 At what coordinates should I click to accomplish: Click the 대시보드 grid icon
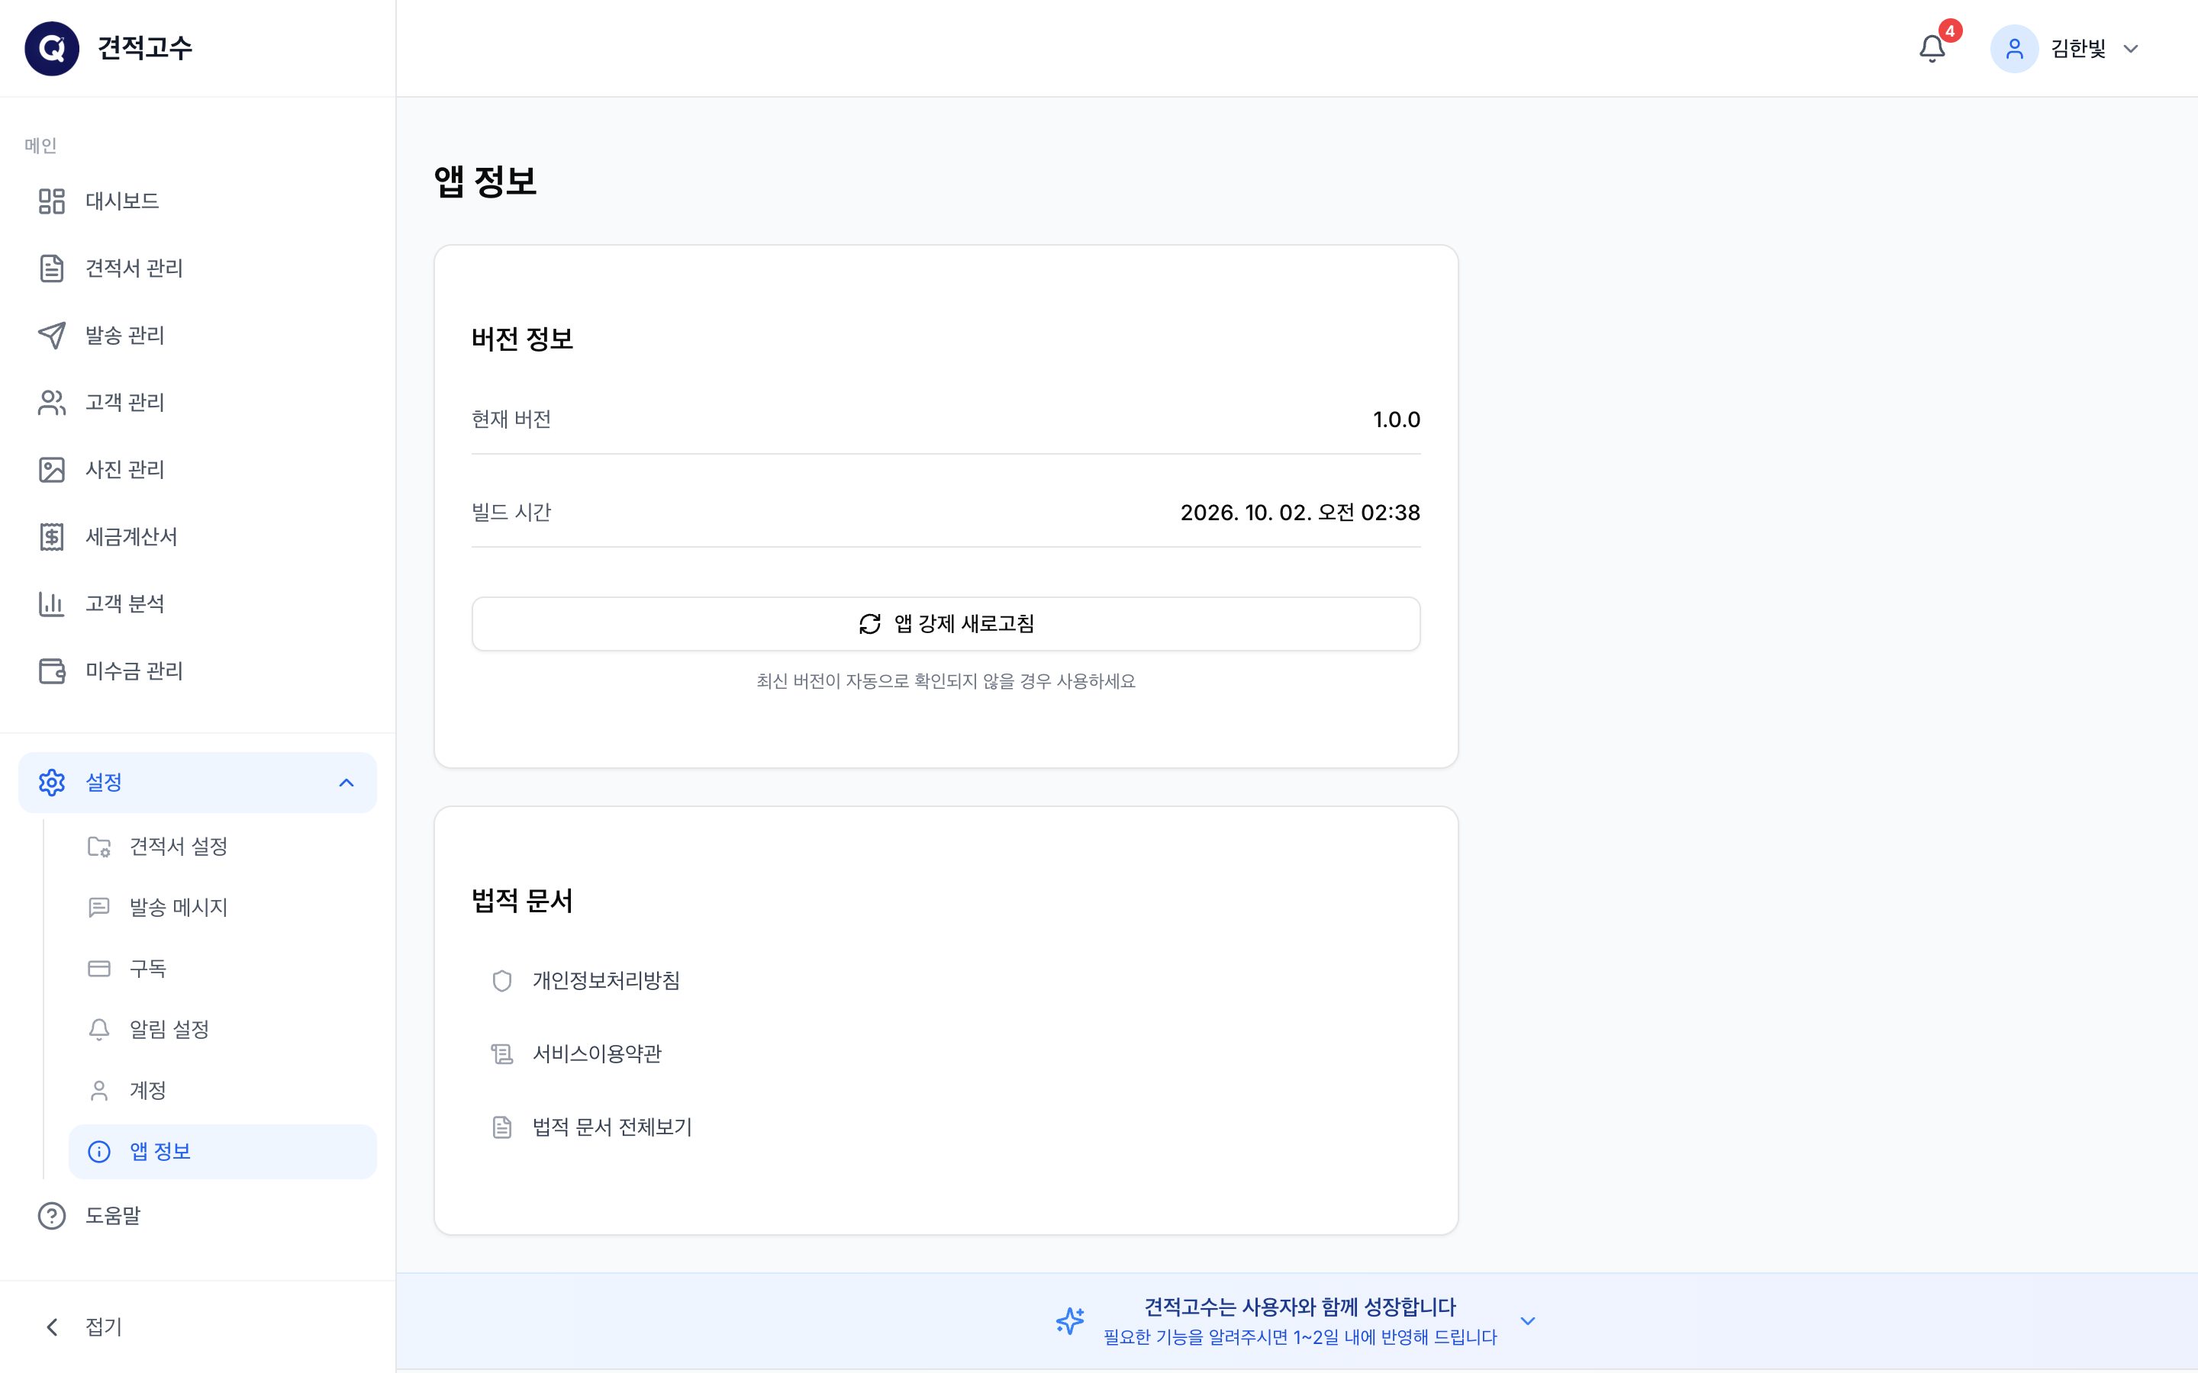(x=52, y=201)
